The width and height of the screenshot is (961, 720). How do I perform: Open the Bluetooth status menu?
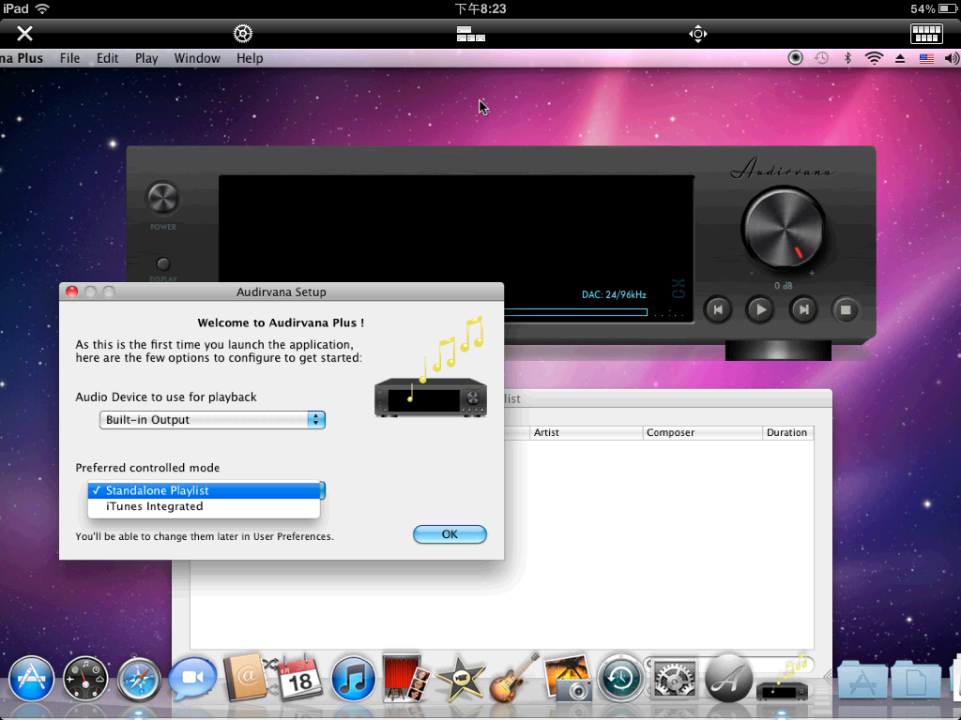tap(847, 58)
